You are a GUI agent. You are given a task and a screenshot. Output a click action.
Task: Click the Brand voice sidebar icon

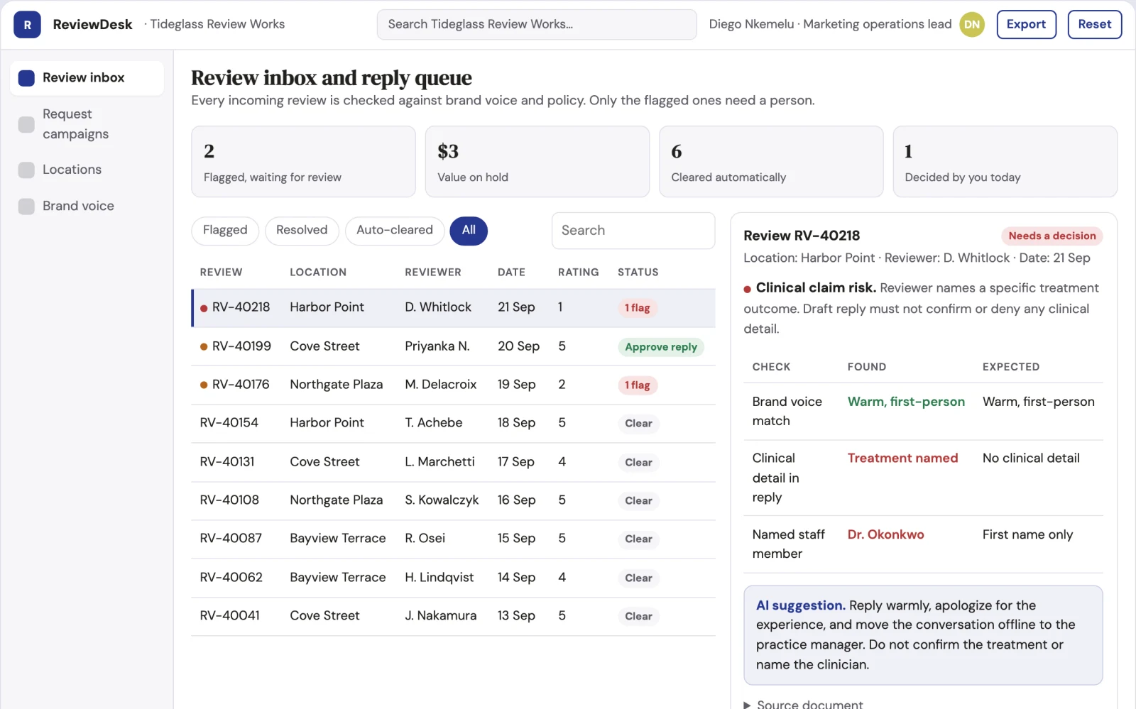[x=26, y=206]
